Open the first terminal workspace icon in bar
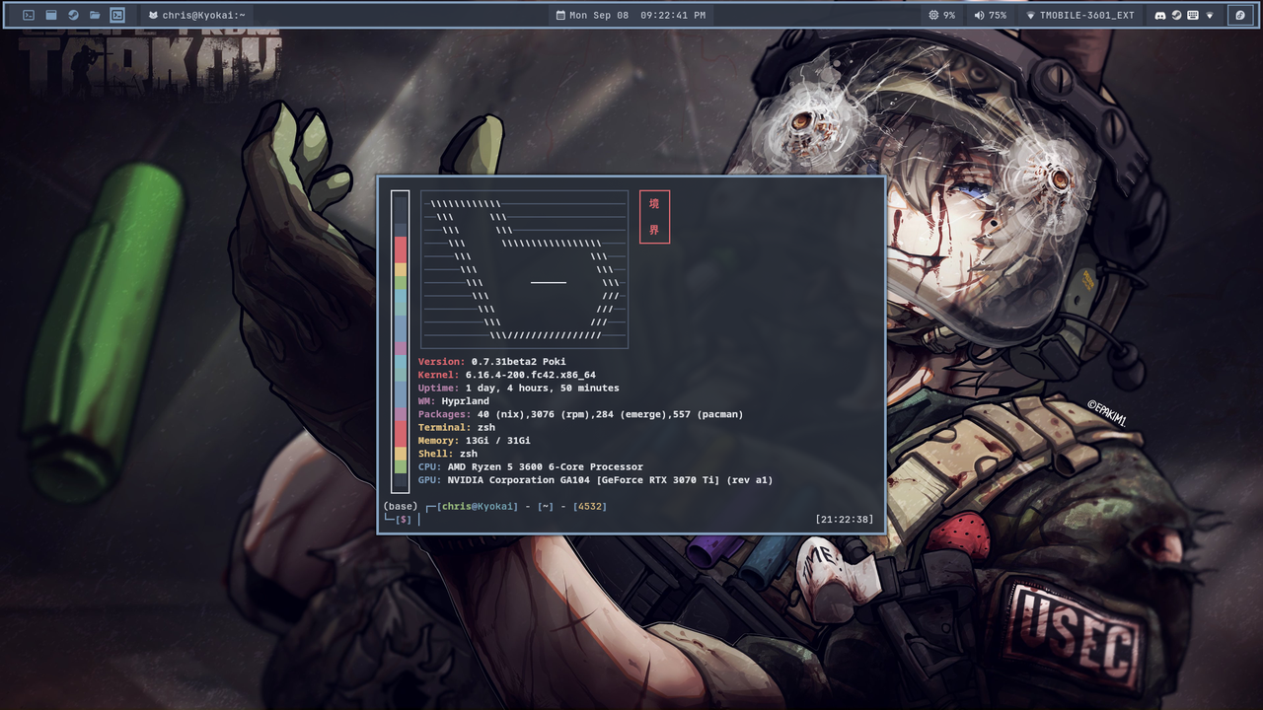This screenshot has height=710, width=1263. click(29, 15)
